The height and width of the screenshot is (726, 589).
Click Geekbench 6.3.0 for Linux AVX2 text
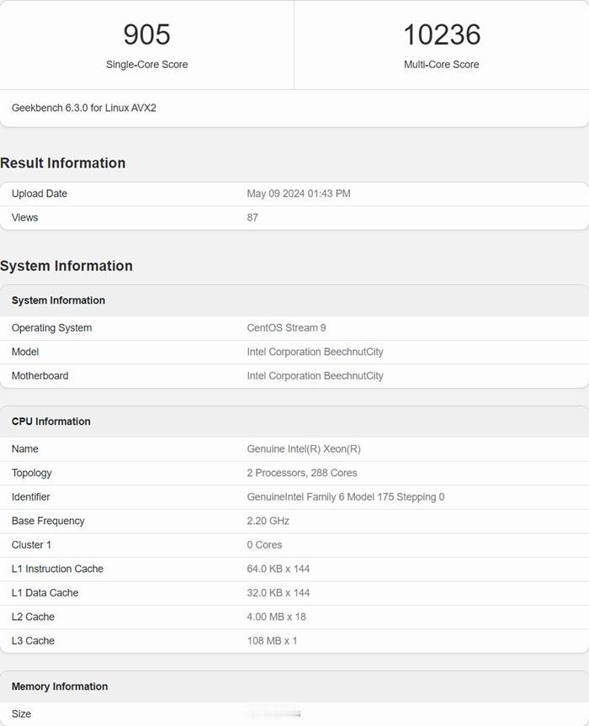click(x=84, y=108)
